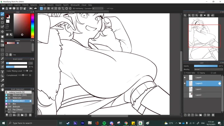224x126 pixels.
Task: Turn snap off icon in toolbar
Action: [x=41, y=9]
